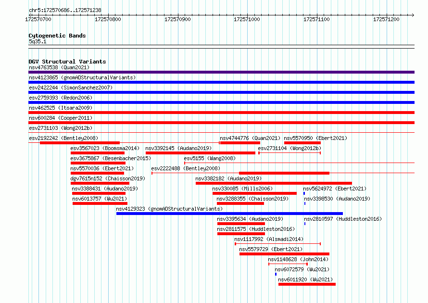The width and height of the screenshot is (428, 303).
Task: Open nsv5570036 (Ebert2021) variant
Action: pos(102,168)
